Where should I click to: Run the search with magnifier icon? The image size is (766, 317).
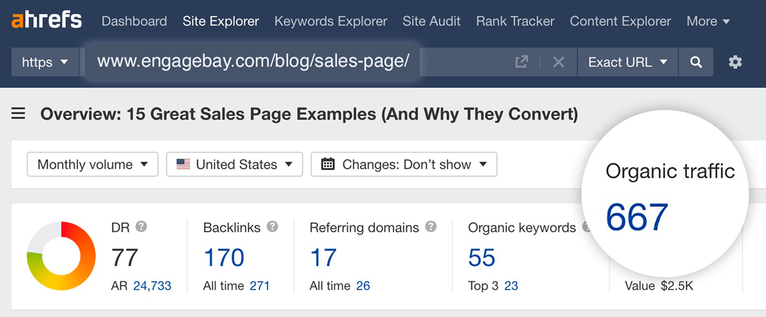(696, 62)
